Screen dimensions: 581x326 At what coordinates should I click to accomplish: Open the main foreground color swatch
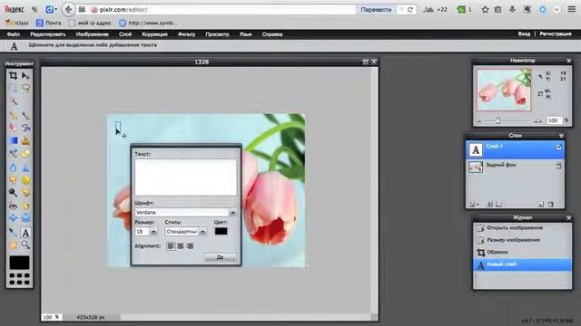19,263
